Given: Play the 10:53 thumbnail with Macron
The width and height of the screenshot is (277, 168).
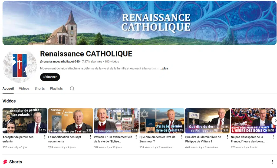Looking at the screenshot, I should [x=25, y=121].
